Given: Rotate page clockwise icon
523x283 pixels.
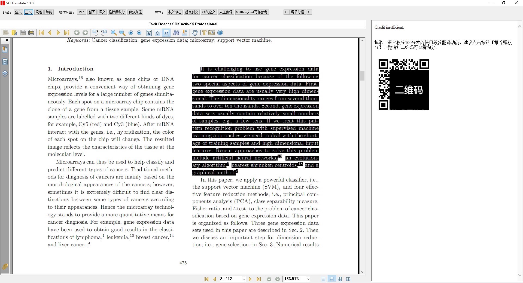Looking at the screenshot, I should click(95, 33).
